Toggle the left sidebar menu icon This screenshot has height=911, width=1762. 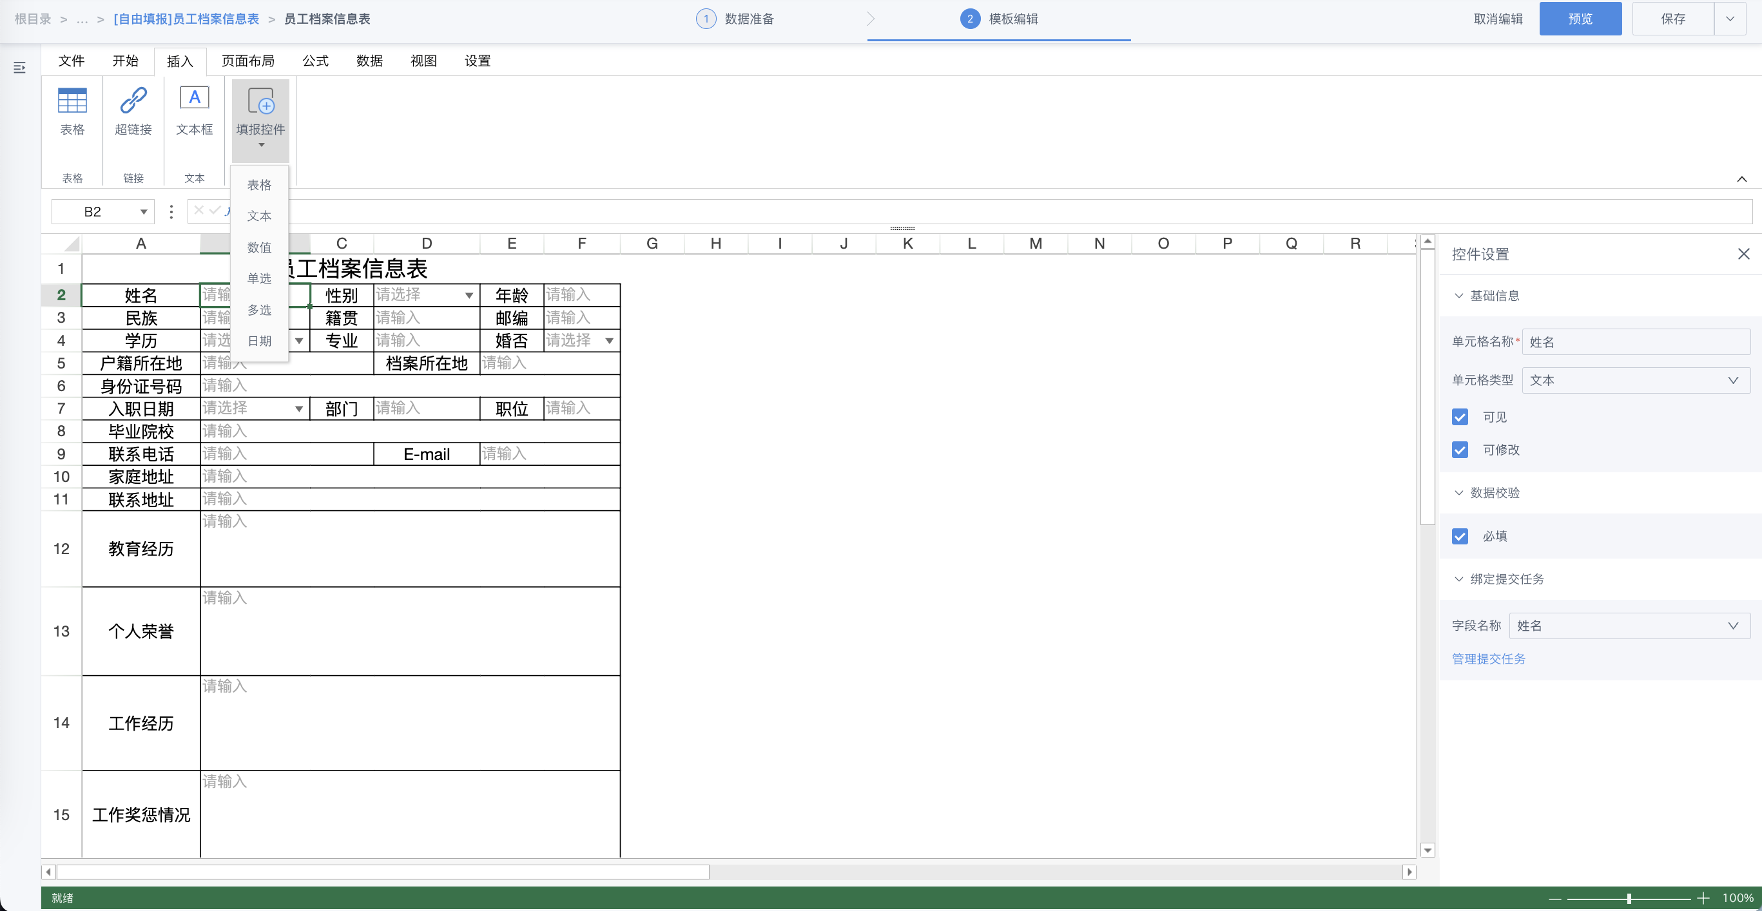pos(19,68)
